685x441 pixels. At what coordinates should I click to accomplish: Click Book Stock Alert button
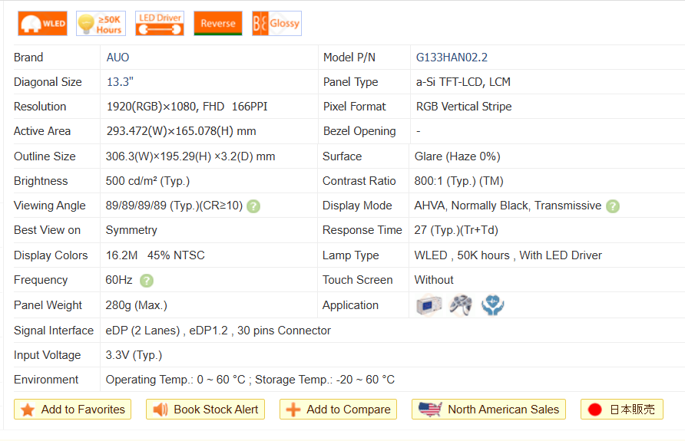point(205,410)
